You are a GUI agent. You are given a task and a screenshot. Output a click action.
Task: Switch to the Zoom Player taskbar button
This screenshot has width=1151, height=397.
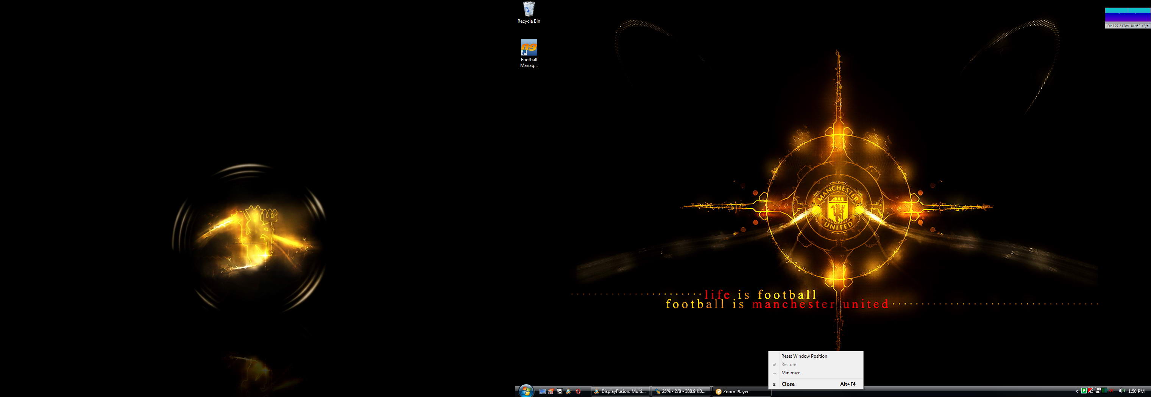(x=741, y=391)
